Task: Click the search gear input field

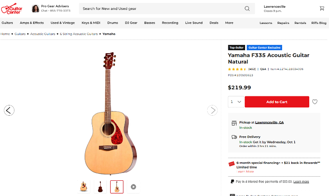Action: (160, 9)
